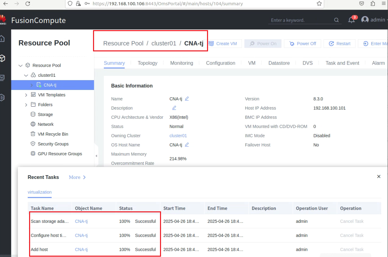
Task: Open Security Groups in the tree
Action: [53, 144]
